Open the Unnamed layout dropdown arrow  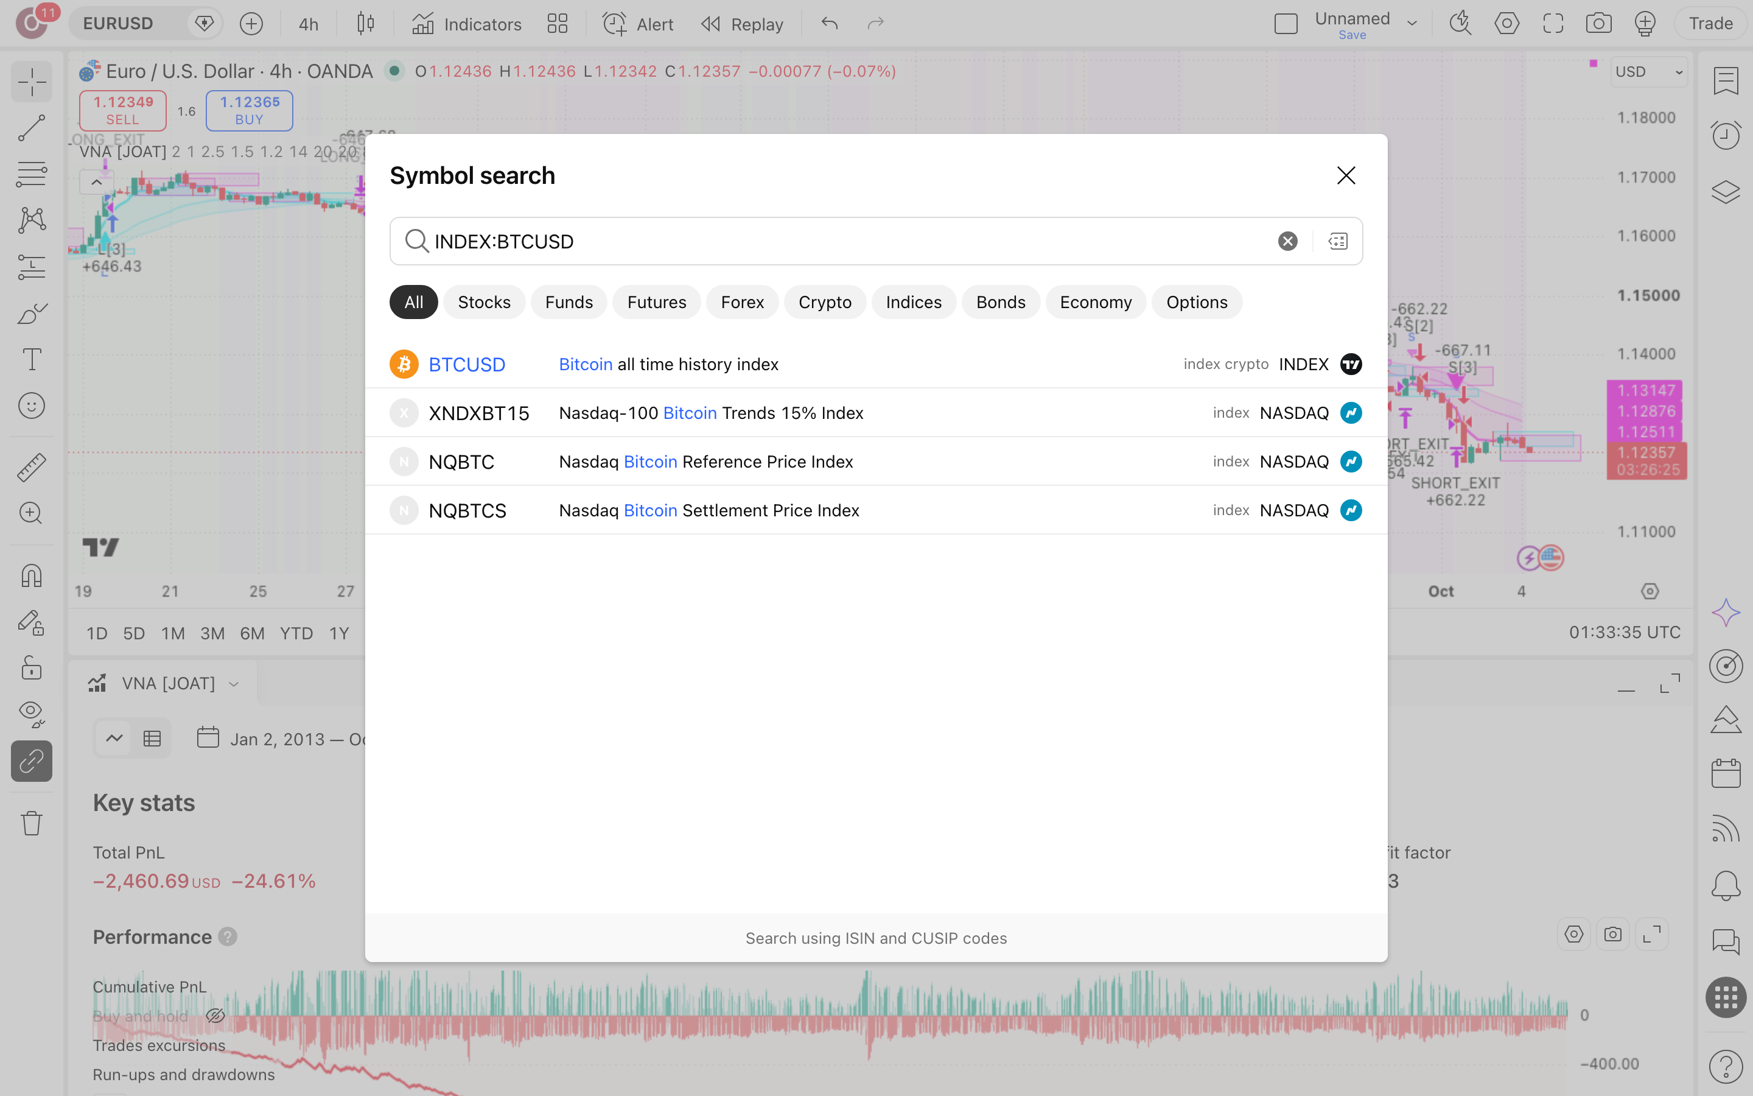(1412, 24)
